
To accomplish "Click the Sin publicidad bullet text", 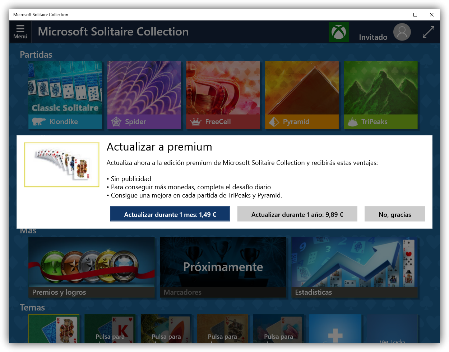I will coord(131,179).
